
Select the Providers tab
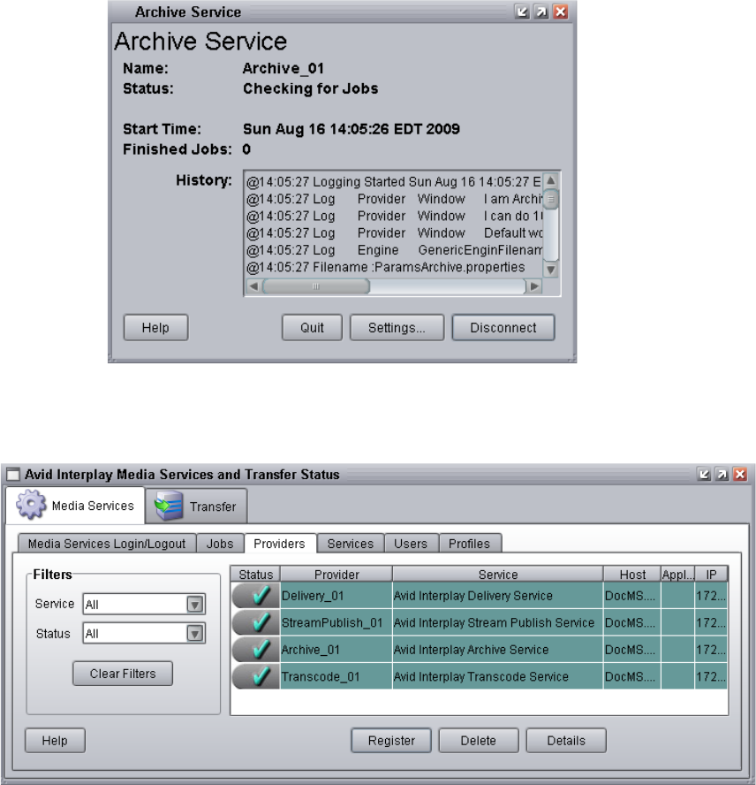[280, 544]
